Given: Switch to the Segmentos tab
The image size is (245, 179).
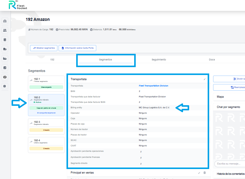Looking at the screenshot, I should (105, 60).
